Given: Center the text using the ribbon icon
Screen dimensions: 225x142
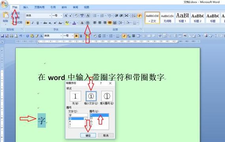Looking at the screenshot, I should pos(100,22).
